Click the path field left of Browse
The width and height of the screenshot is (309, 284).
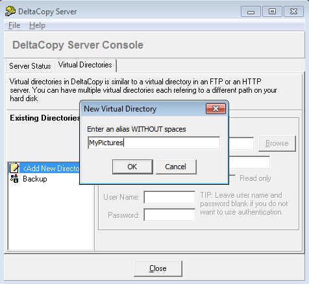[241, 143]
